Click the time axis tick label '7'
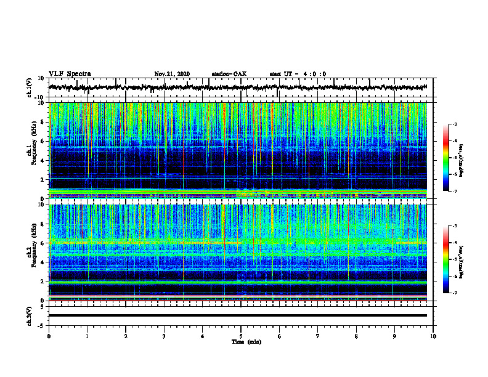Screen dimensions: 488x377 point(318,336)
